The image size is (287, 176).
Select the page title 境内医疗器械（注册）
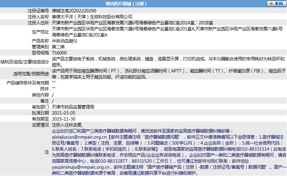coord(126,4)
